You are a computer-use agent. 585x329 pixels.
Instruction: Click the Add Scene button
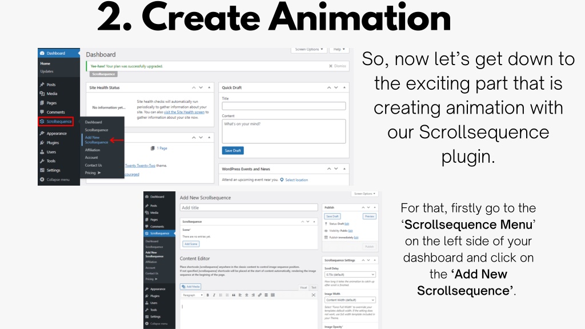point(191,244)
